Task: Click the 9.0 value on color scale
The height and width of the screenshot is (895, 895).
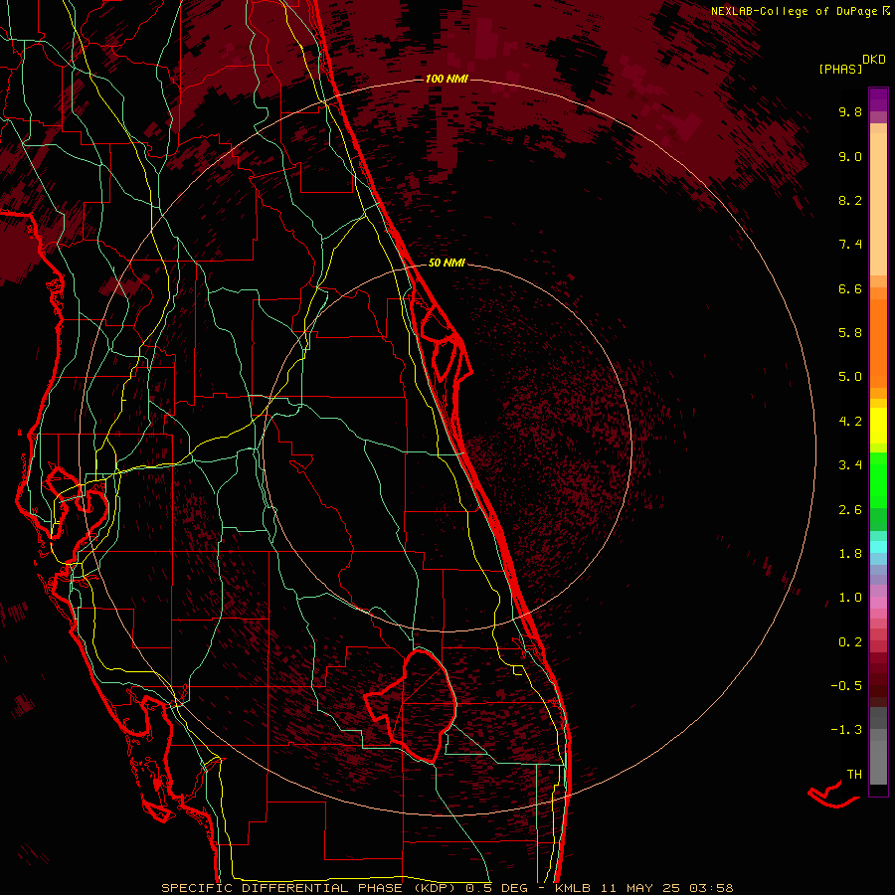Action: click(850, 156)
